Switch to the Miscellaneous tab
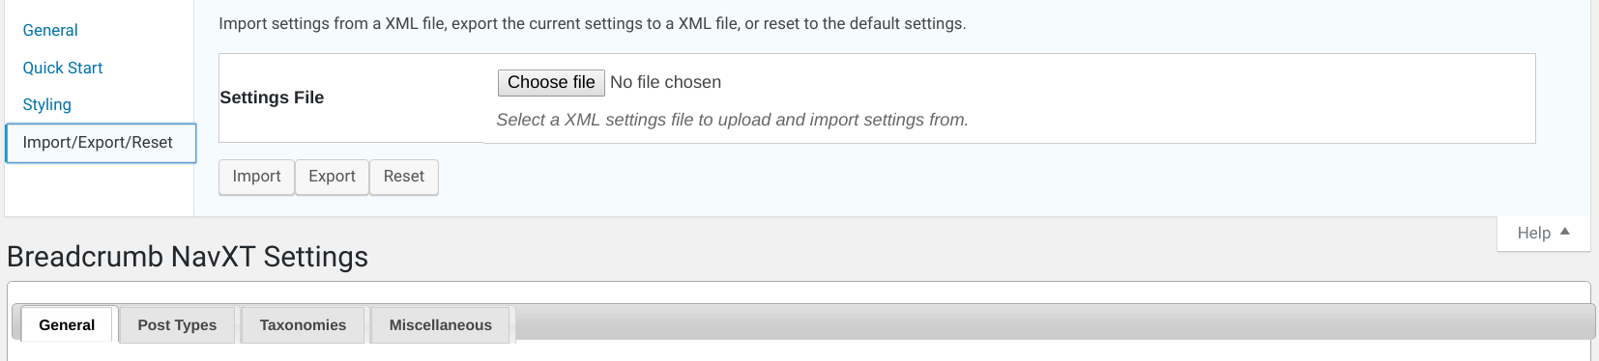Image resolution: width=1599 pixels, height=361 pixels. (441, 324)
